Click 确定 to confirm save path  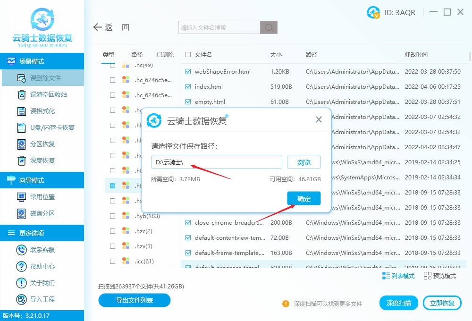(x=303, y=198)
